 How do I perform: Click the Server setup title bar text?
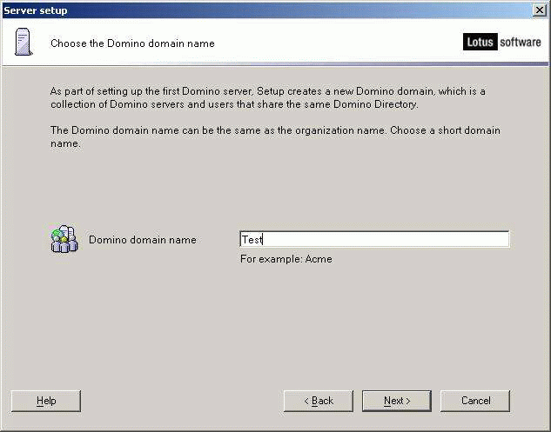pos(36,10)
